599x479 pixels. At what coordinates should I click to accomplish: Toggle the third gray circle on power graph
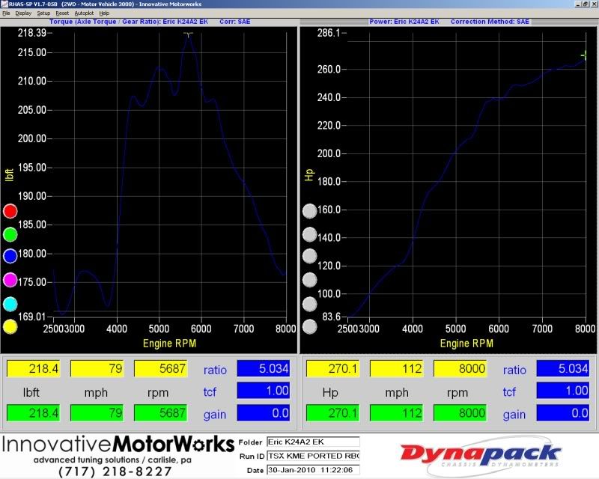[x=309, y=256]
